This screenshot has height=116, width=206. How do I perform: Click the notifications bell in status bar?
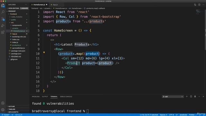pos(204,115)
